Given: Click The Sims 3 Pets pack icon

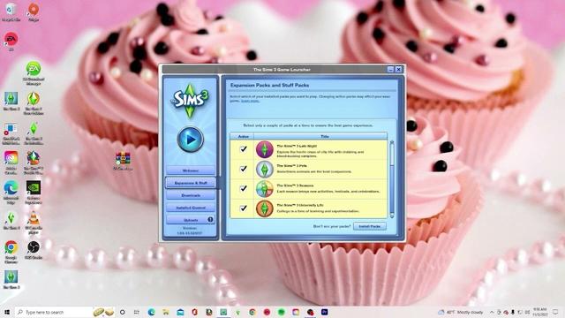Looking at the screenshot, I should [x=265, y=169].
